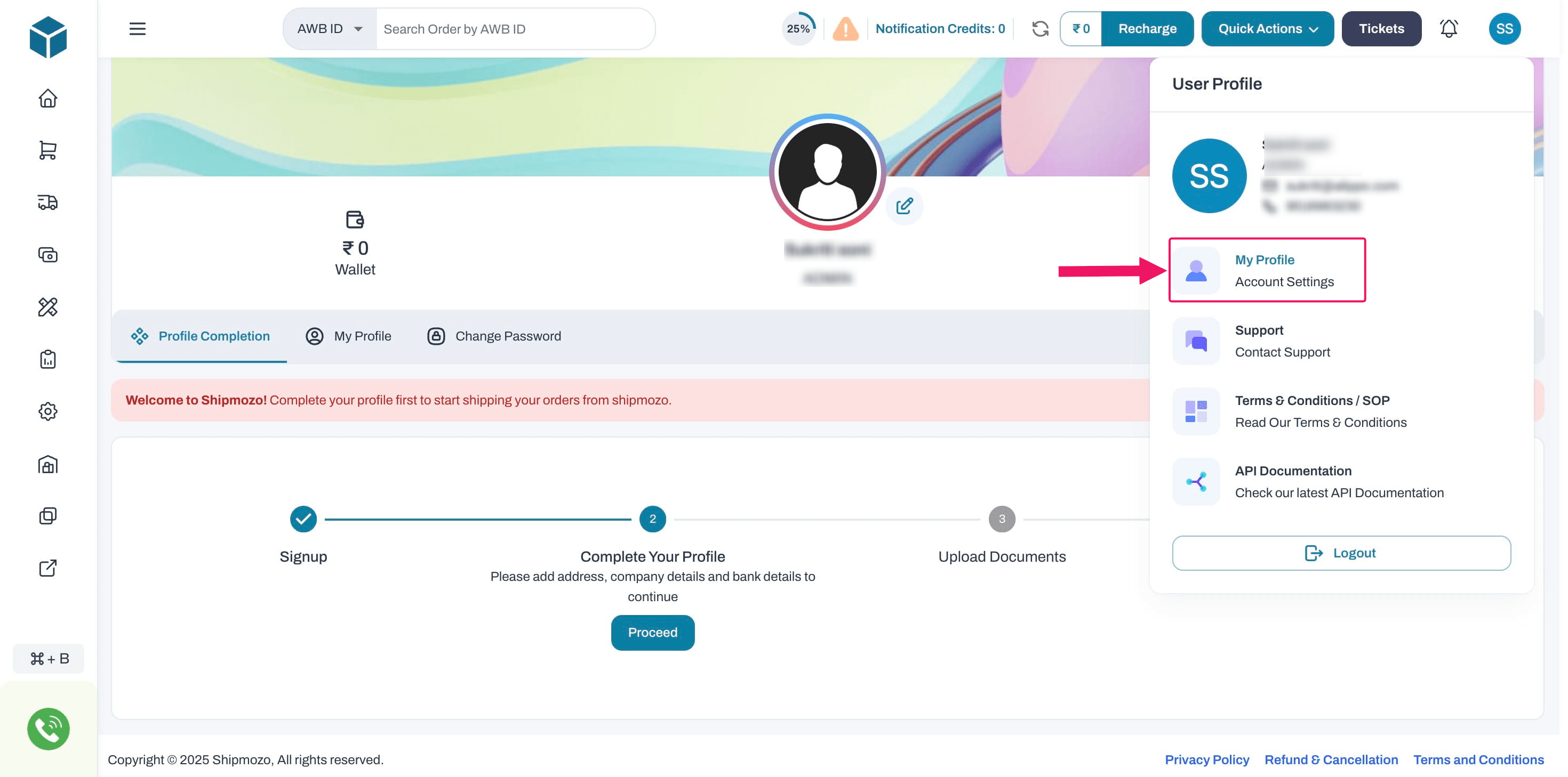Click the Logout button
The height and width of the screenshot is (777, 1568).
[1341, 553]
